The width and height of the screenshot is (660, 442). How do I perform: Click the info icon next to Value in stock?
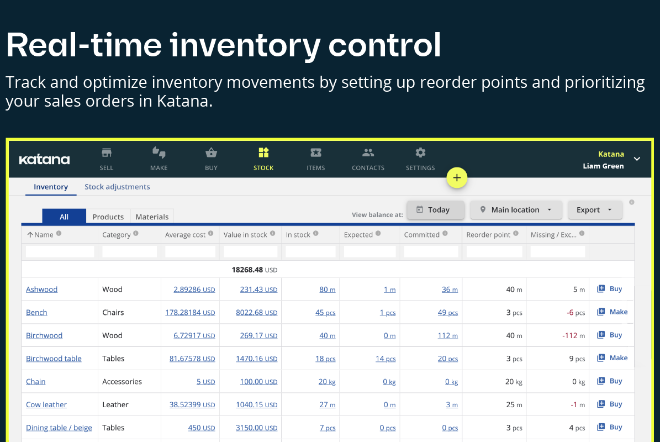click(273, 233)
